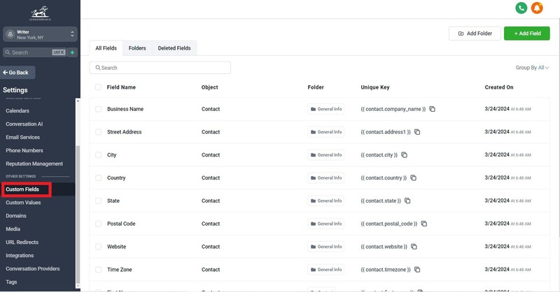Click the green phone call icon
Screen dimensions: 560x292
(521, 8)
